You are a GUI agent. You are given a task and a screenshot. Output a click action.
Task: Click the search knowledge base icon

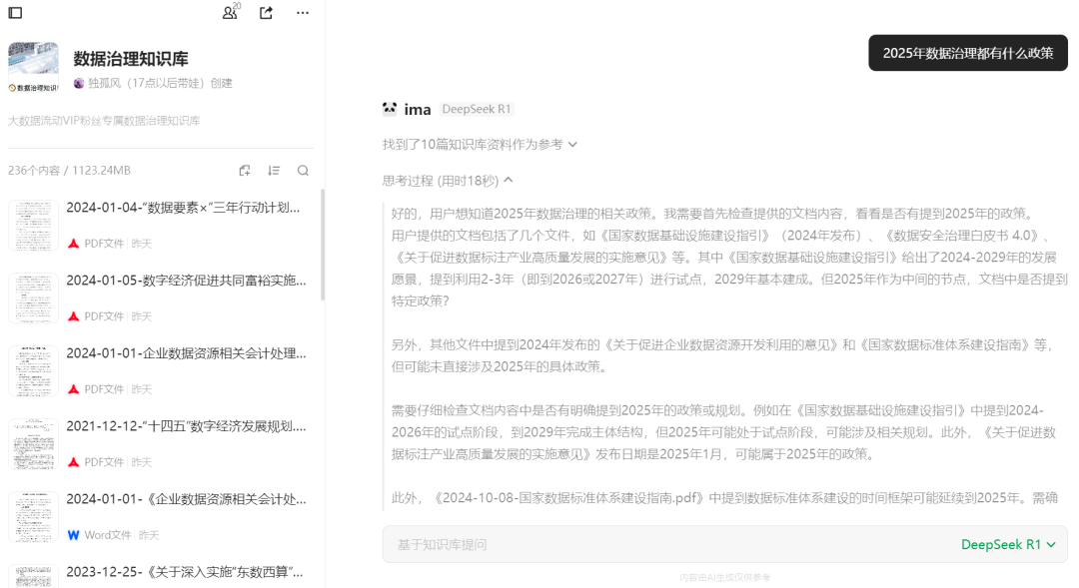[x=303, y=171]
